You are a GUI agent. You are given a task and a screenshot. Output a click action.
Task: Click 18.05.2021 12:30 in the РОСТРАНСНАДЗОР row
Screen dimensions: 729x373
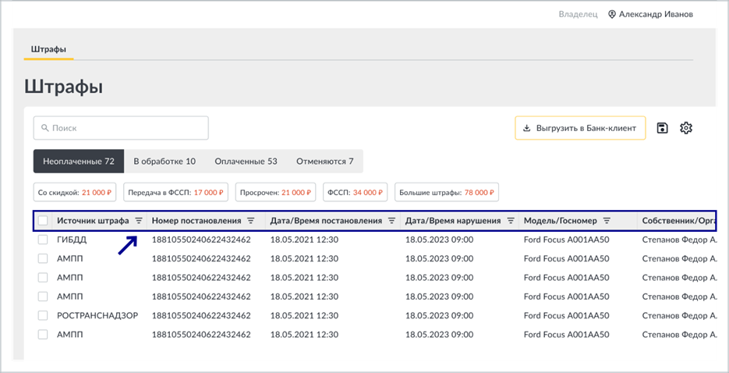(304, 316)
